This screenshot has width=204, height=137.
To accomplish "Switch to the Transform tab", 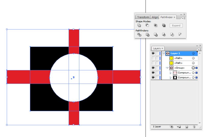I will pyautogui.click(x=143, y=17).
